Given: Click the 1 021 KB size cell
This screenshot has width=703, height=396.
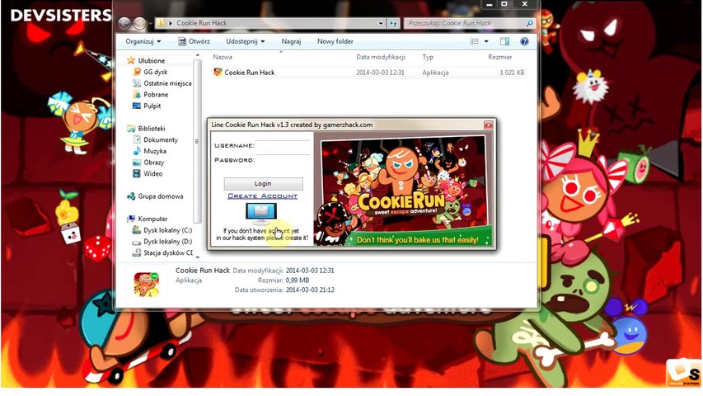Looking at the screenshot, I should tap(512, 73).
